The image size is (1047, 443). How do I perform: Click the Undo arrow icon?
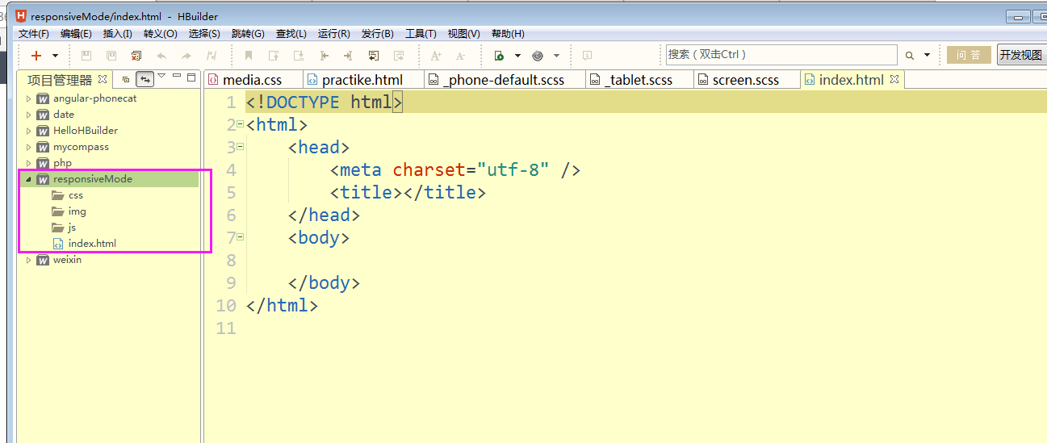coord(161,56)
